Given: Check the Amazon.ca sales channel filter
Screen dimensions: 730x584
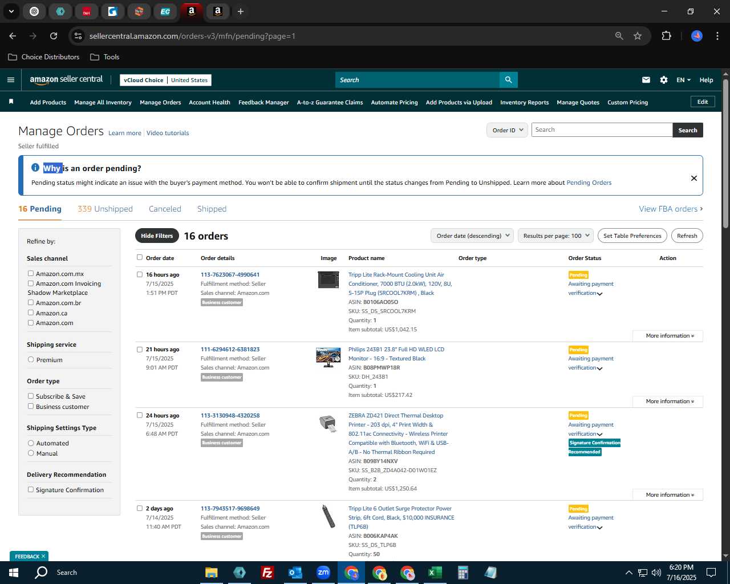Looking at the screenshot, I should click(31, 313).
